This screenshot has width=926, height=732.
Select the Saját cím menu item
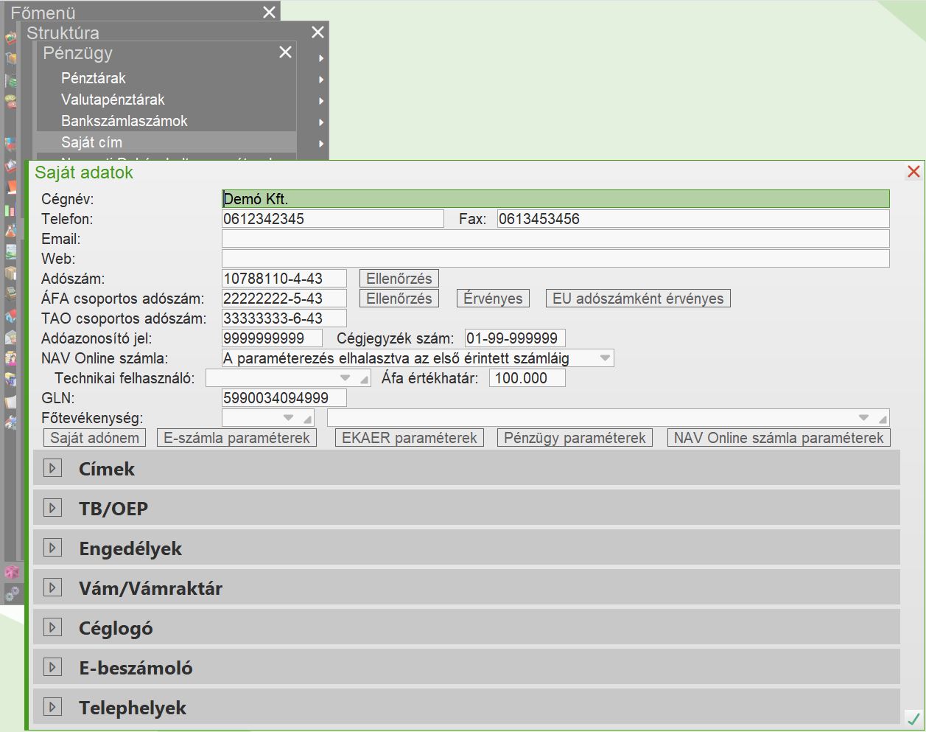coord(166,142)
